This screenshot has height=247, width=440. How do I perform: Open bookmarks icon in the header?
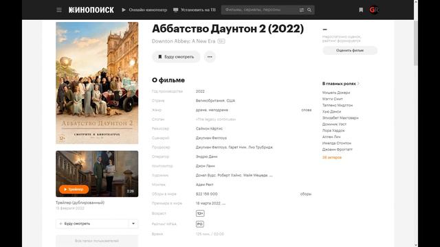tap(361, 10)
